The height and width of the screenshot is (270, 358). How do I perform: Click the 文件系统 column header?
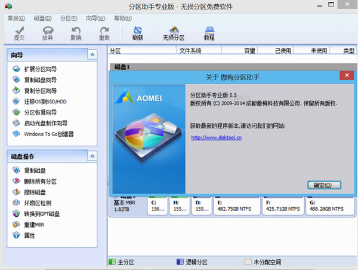pyautogui.click(x=199, y=51)
